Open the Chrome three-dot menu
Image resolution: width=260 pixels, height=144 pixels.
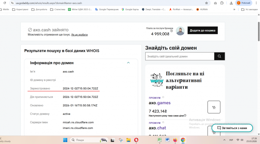pyautogui.click(x=256, y=3)
